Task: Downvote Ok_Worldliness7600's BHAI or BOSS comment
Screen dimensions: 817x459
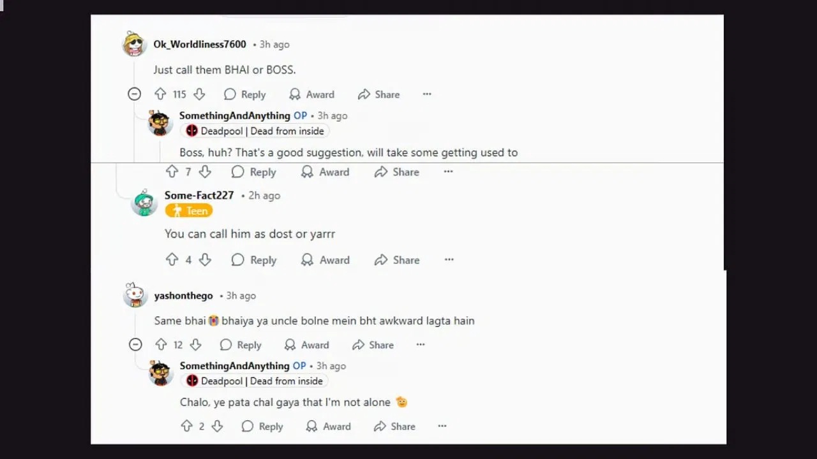Action: (x=199, y=94)
